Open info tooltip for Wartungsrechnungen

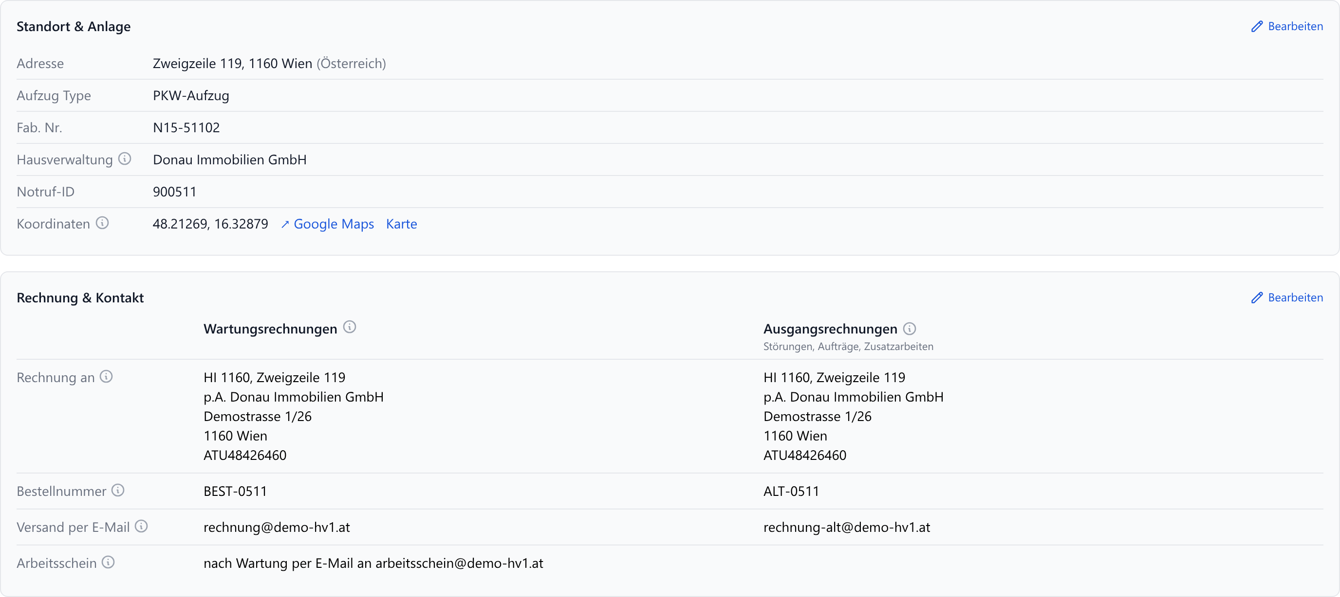click(x=350, y=327)
